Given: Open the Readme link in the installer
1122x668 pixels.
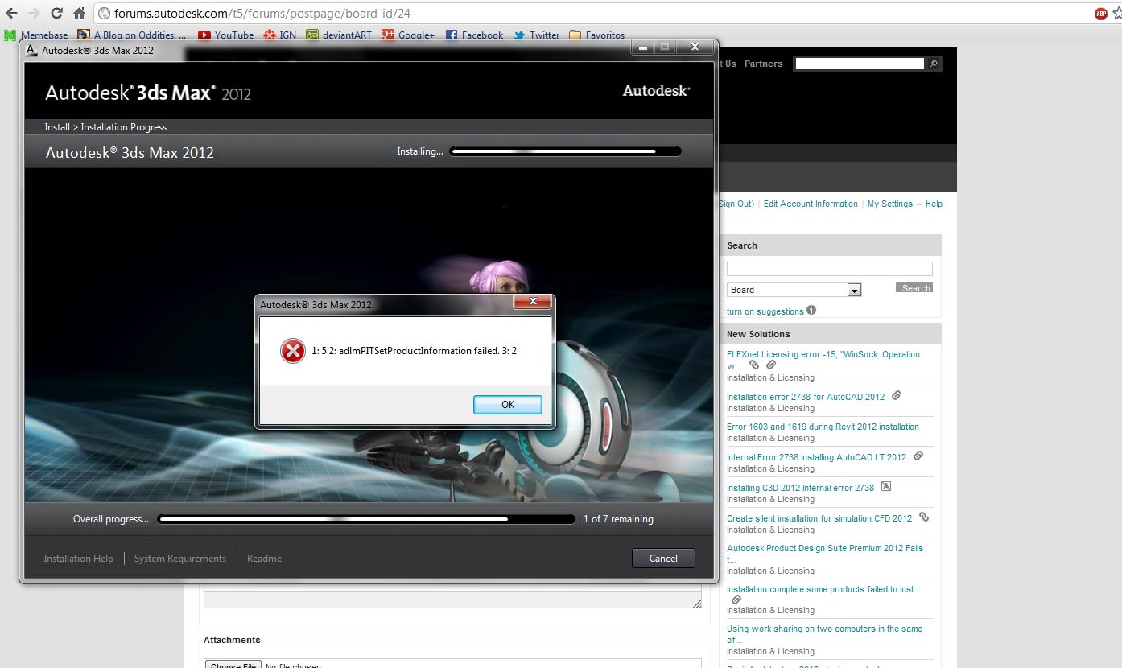Looking at the screenshot, I should [x=264, y=559].
